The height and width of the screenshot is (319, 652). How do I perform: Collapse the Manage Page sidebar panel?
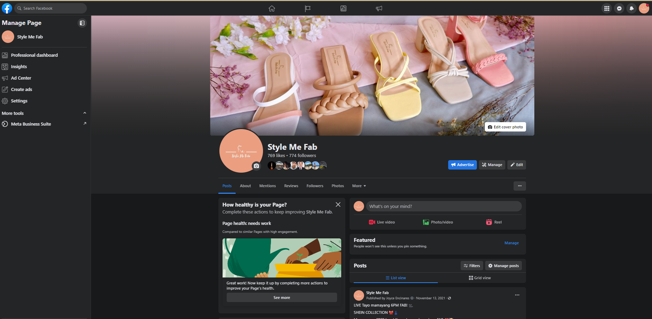click(82, 23)
